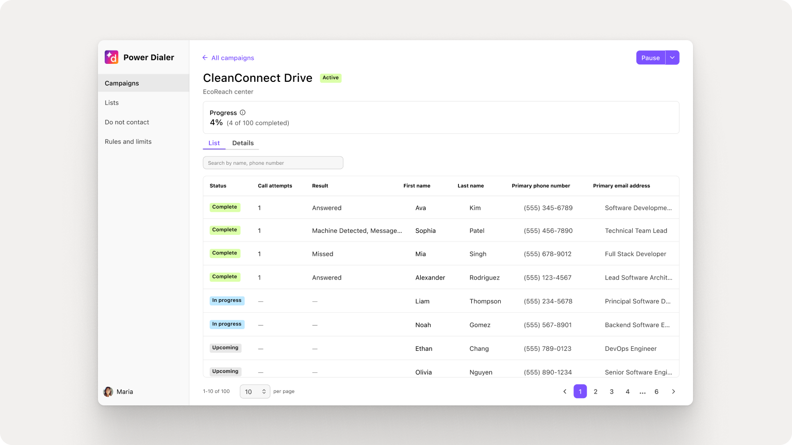
Task: Click the Result column header
Action: tap(320, 186)
